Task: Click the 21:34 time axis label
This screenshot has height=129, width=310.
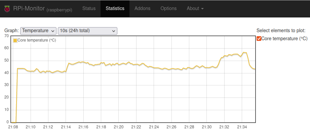Action: point(242,127)
